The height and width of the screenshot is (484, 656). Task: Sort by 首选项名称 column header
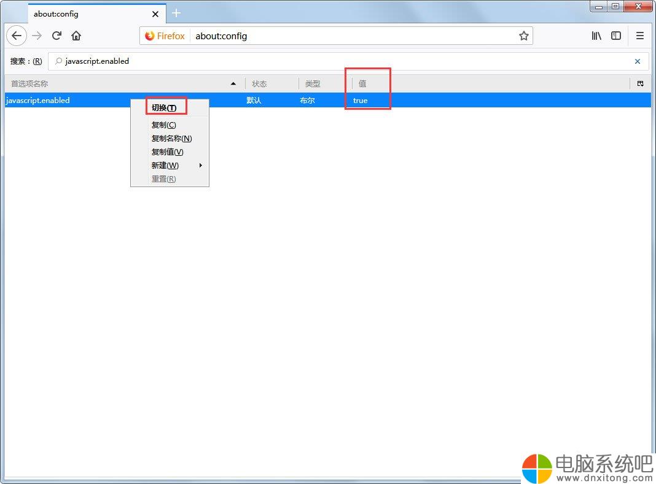pos(124,83)
